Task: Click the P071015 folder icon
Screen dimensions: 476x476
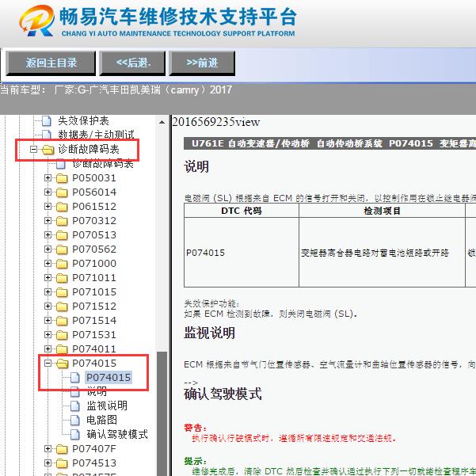Action: [62, 292]
